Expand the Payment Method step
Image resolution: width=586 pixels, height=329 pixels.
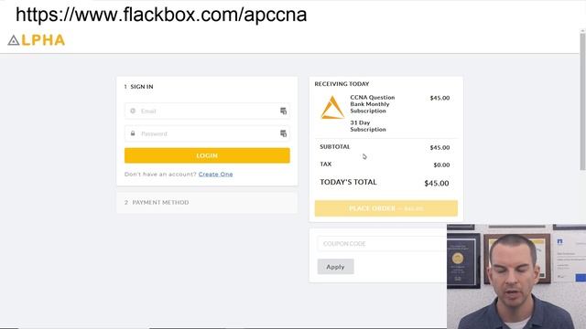coord(207,203)
